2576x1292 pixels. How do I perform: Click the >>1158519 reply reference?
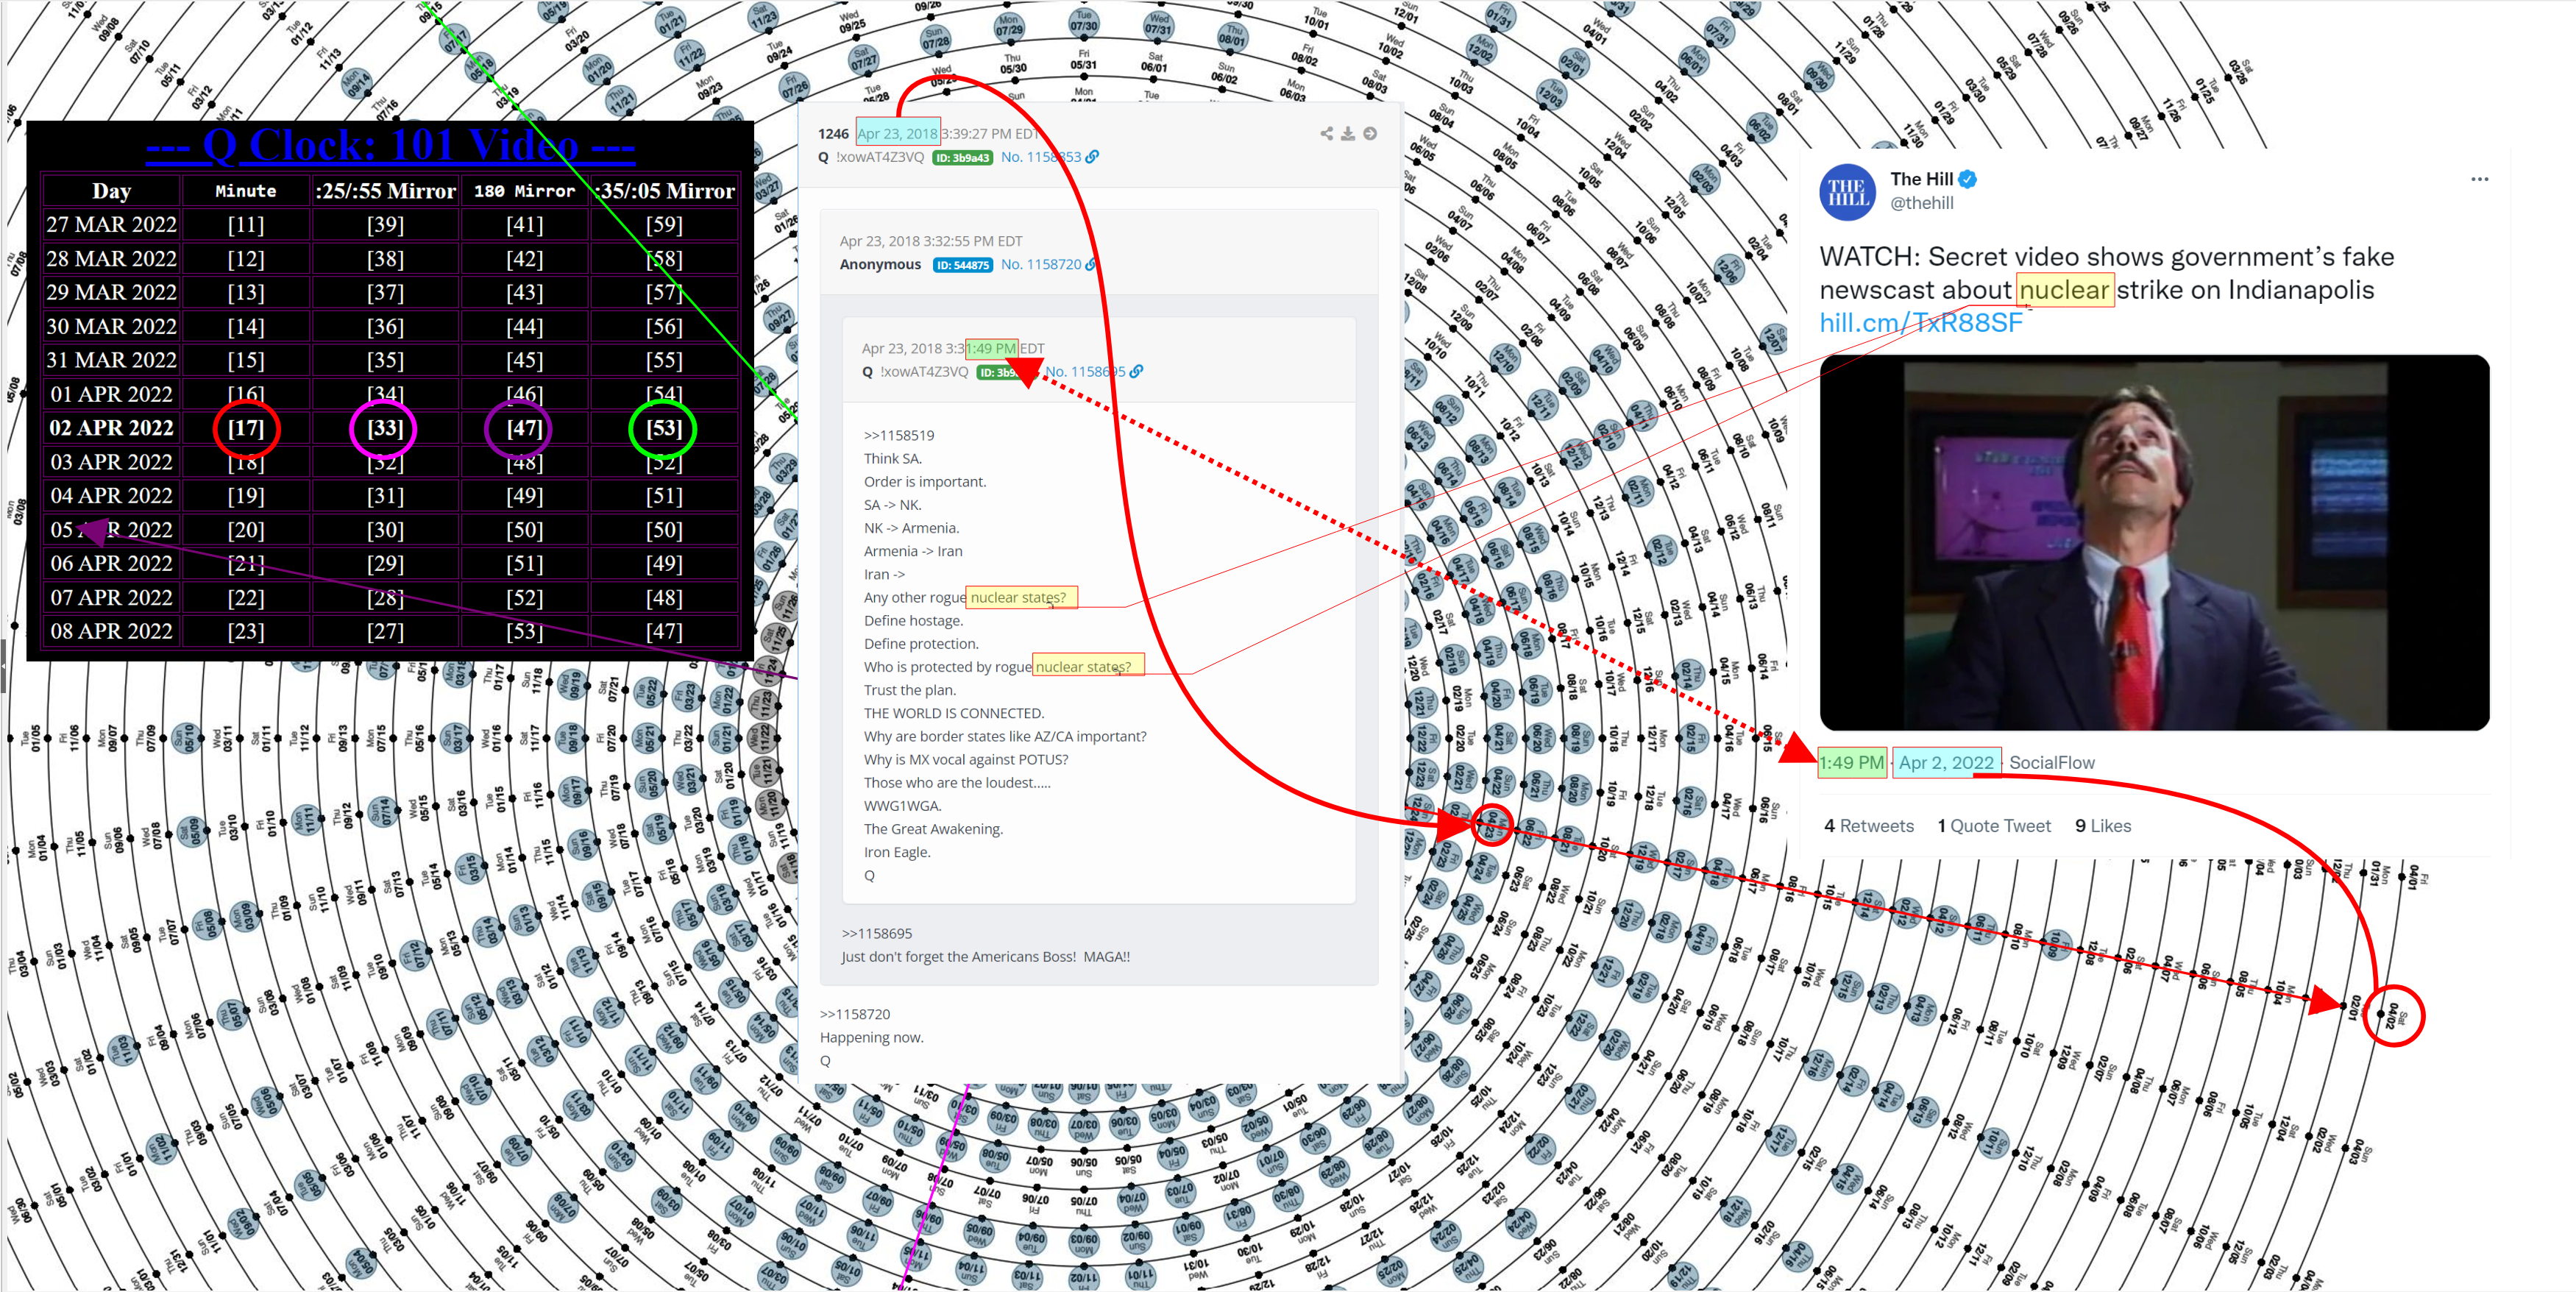click(x=899, y=436)
